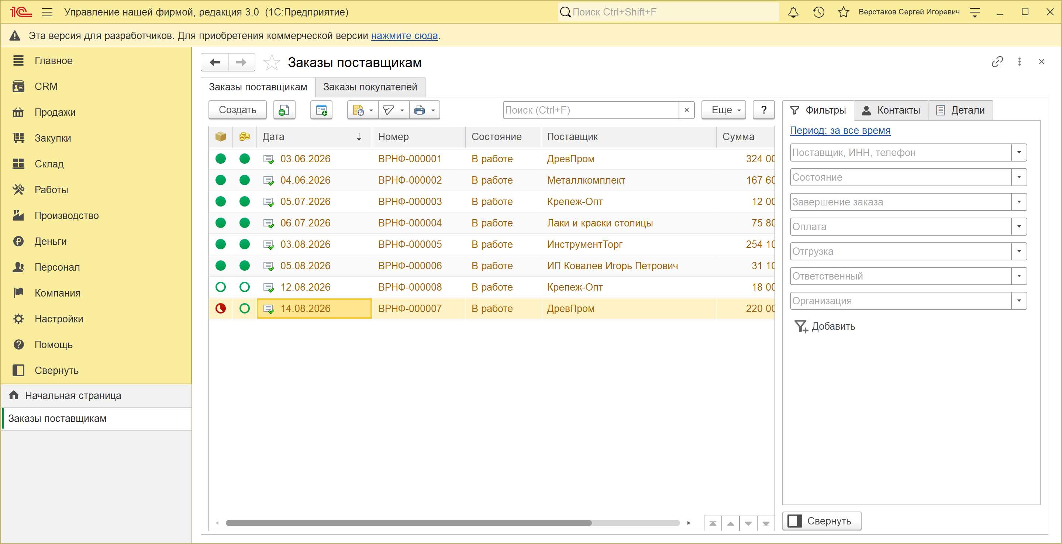Sort the list by Дата column header
The image size is (1062, 544).
(314, 137)
